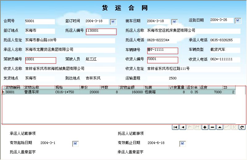
Task: Open the 签订时间 date dropdown
Action: pyautogui.click(x=113, y=21)
